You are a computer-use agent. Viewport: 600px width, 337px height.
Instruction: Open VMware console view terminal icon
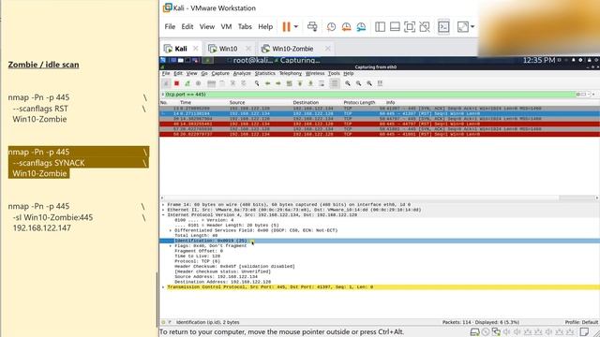(443, 27)
